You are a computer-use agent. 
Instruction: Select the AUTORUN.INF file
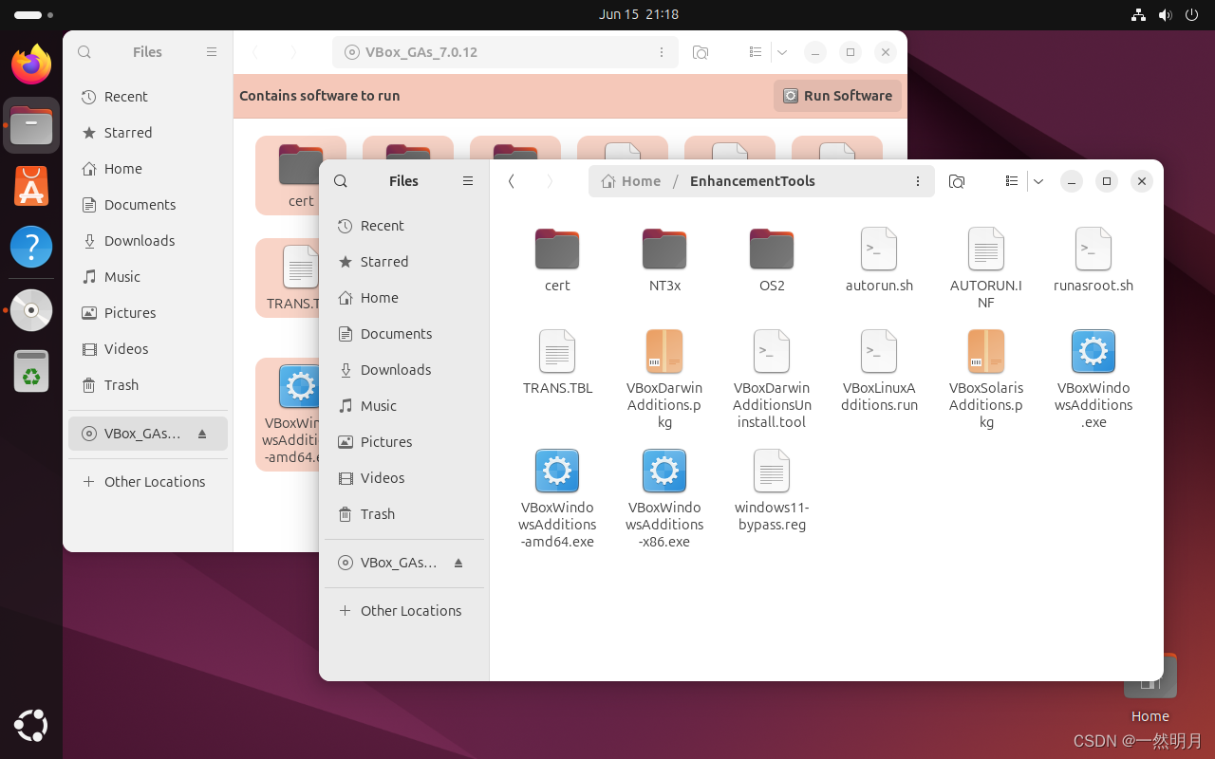tap(986, 268)
